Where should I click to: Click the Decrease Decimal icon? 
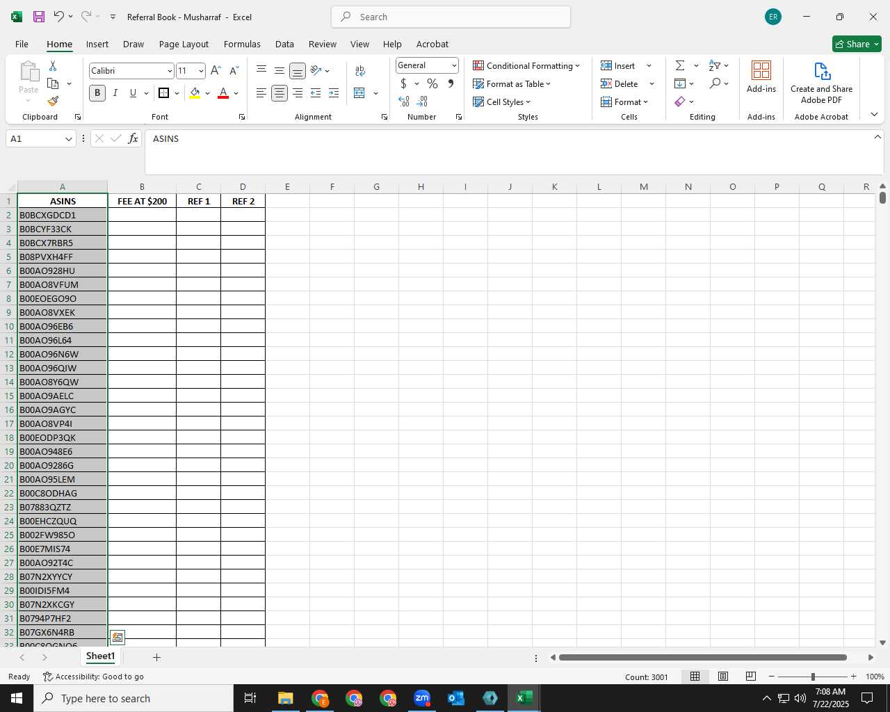pyautogui.click(x=422, y=102)
